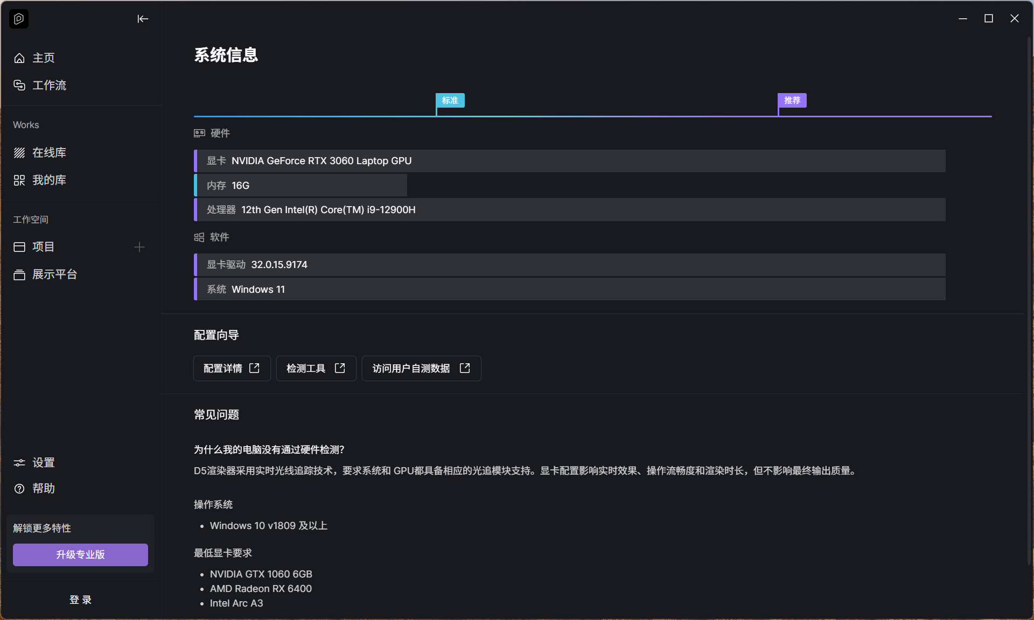Image resolution: width=1034 pixels, height=620 pixels.
Task: Click the 升级专业版 upgrade button
Action: click(80, 554)
